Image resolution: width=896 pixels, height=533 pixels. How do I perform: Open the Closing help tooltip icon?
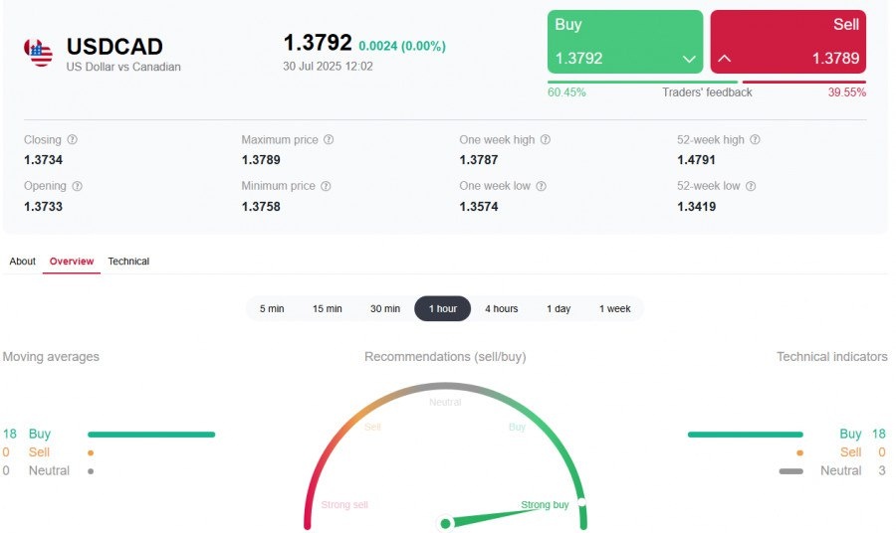click(x=72, y=139)
